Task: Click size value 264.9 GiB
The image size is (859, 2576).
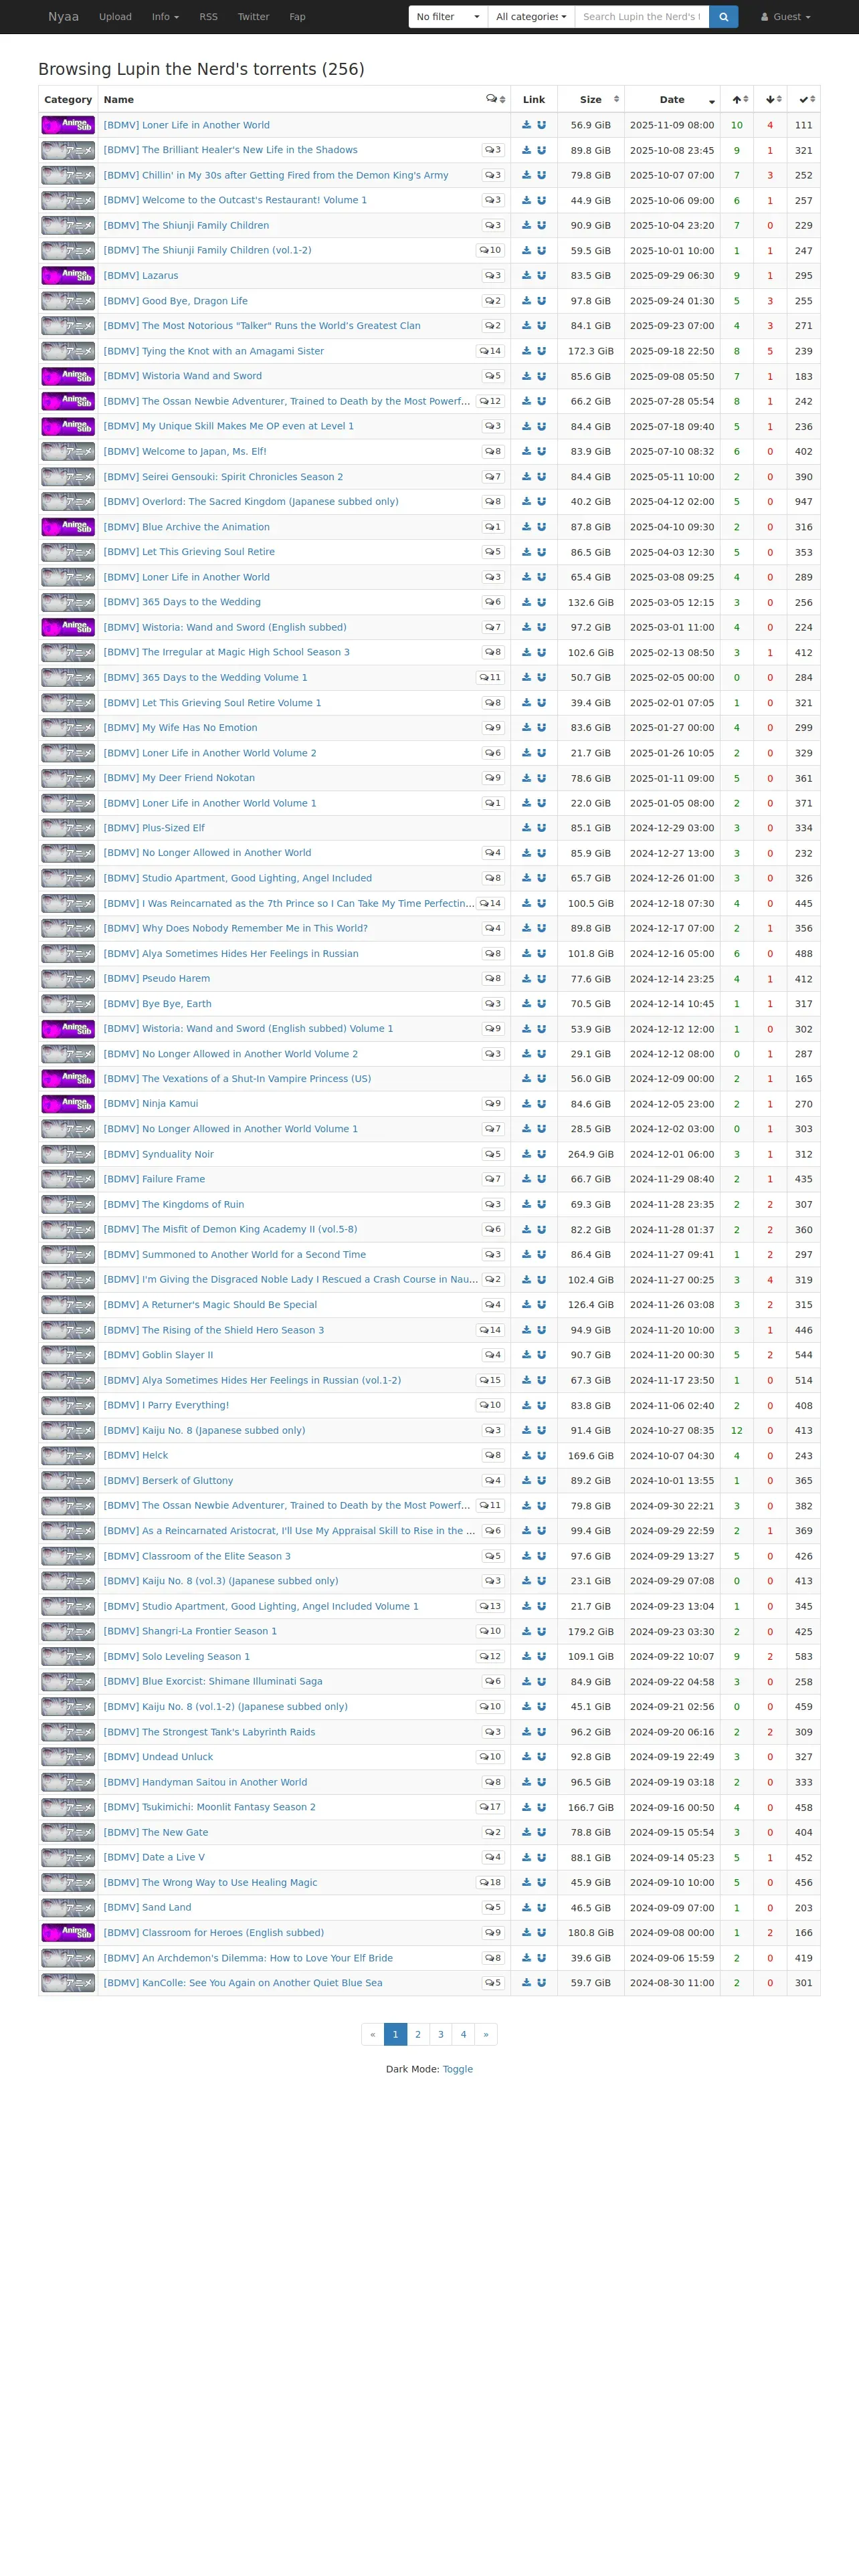Action: [x=591, y=1154]
